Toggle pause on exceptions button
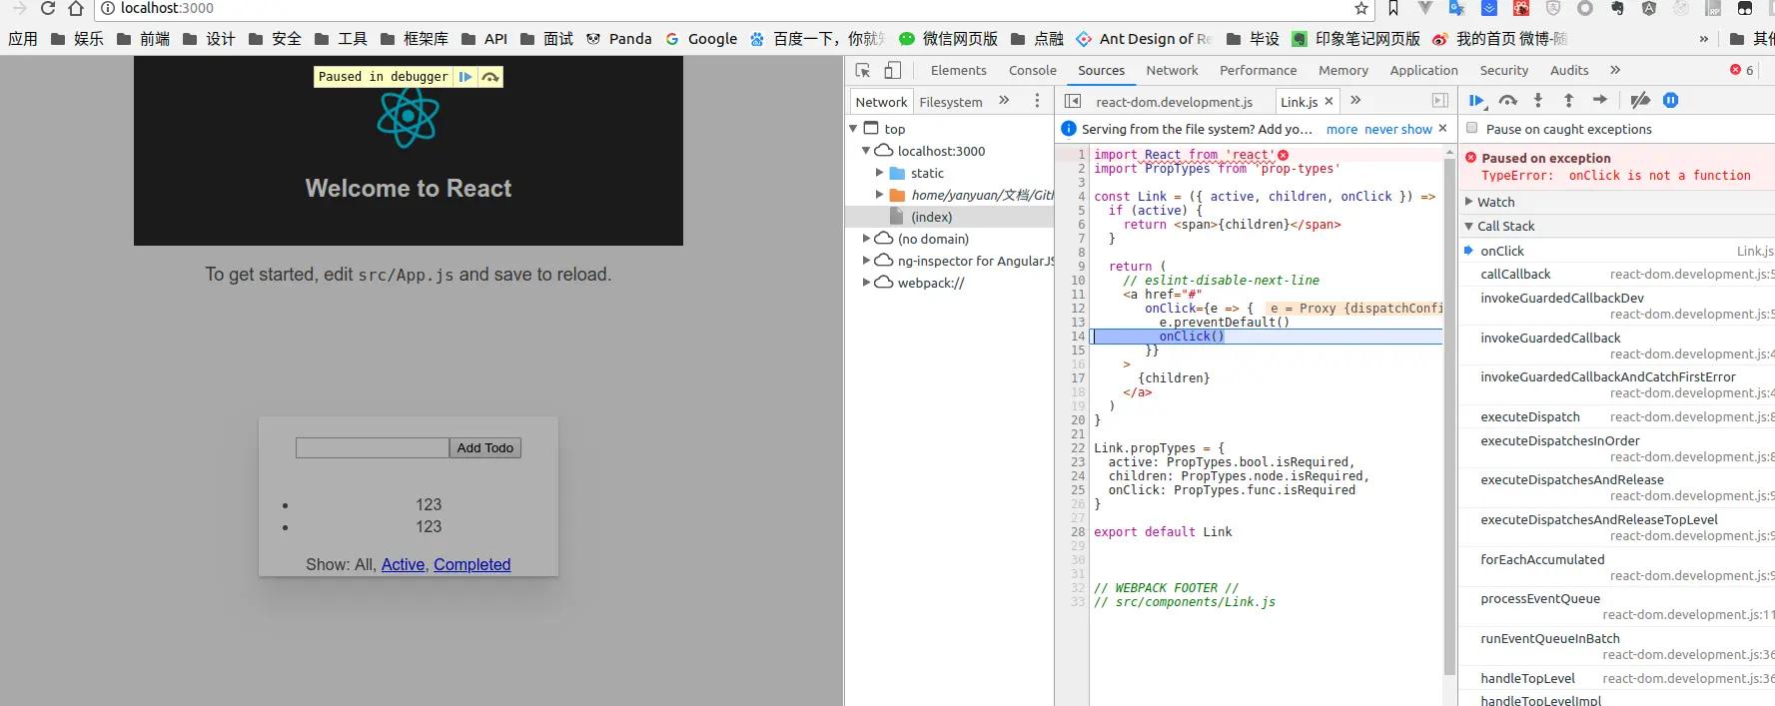The width and height of the screenshot is (1775, 706). (1671, 100)
